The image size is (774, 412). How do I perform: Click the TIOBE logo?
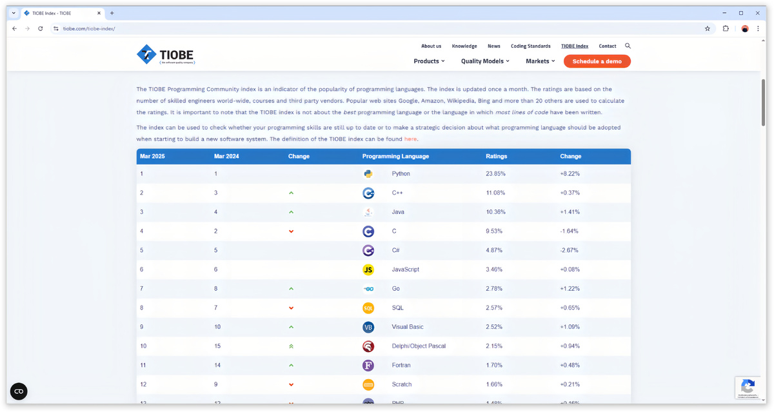166,54
